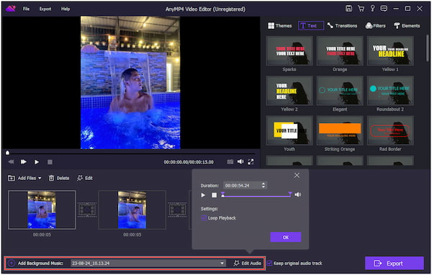Viewport: 432px width, 275px height.
Task: Select the Sparks text template
Action: [289, 50]
